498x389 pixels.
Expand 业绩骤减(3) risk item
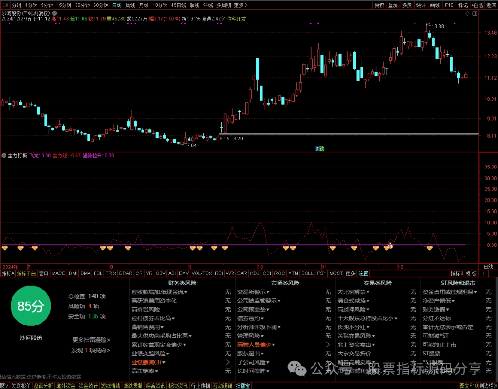148,362
